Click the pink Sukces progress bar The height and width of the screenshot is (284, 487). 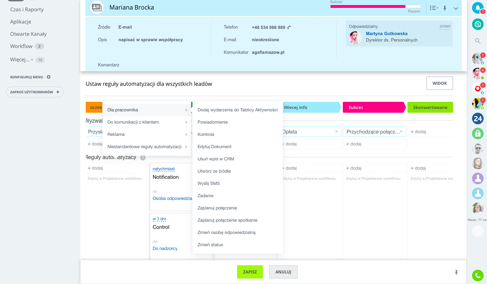pos(367,6)
